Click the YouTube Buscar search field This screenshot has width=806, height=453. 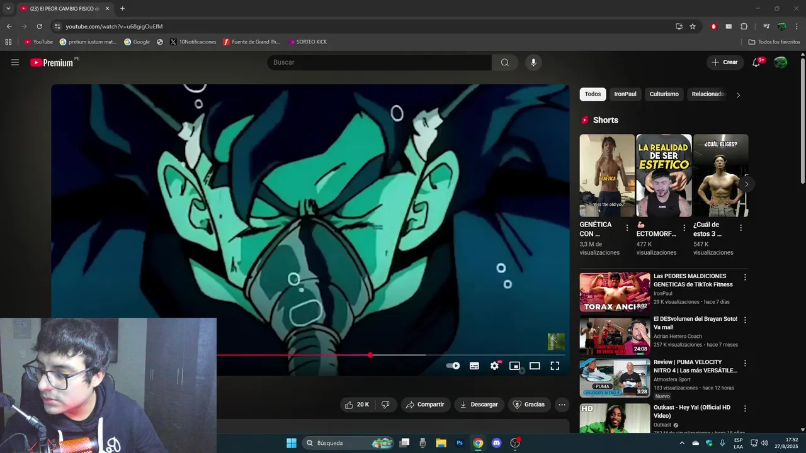tap(380, 62)
